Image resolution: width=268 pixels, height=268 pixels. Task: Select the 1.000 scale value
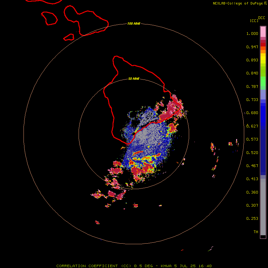(x=252, y=33)
